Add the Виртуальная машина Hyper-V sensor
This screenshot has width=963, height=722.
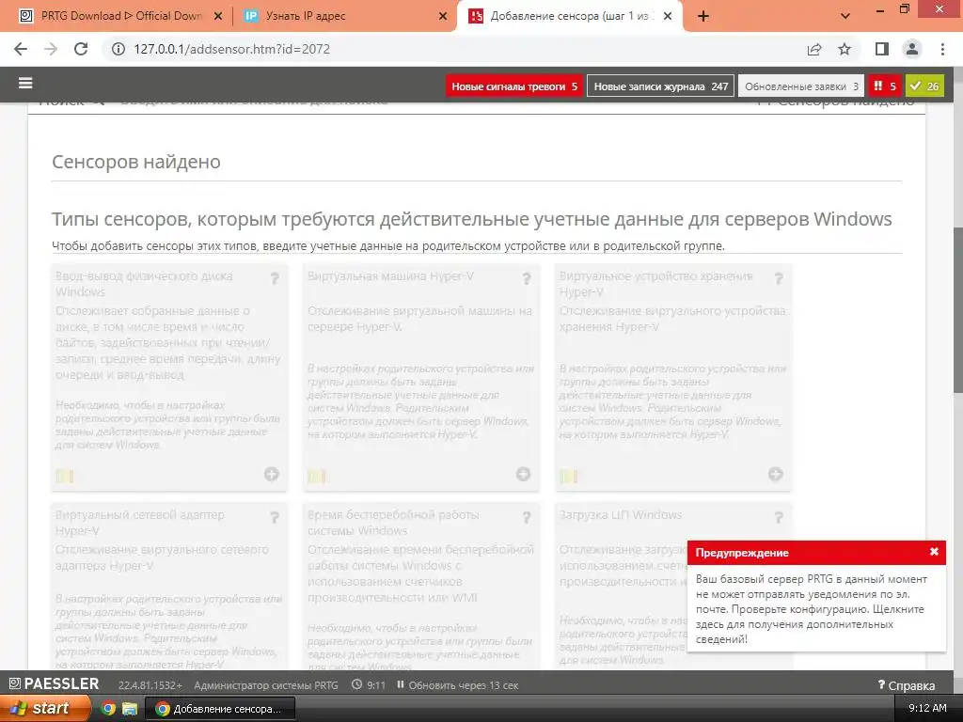[x=523, y=474]
